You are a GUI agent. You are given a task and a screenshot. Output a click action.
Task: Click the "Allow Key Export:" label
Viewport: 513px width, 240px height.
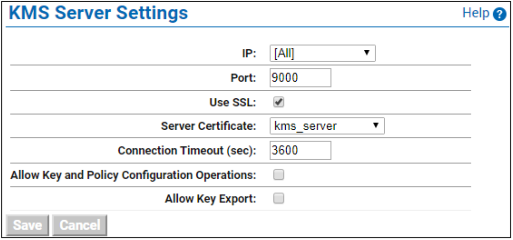pos(210,199)
